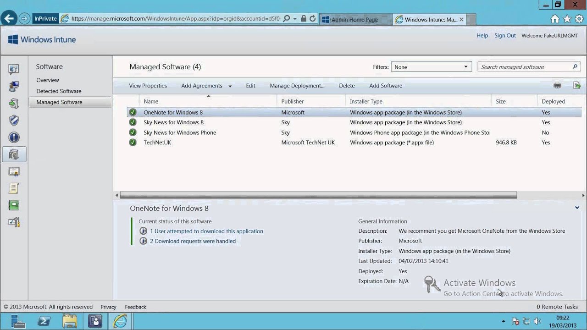Screen dimensions: 587x330
Task: Click the search magnifier in managed software box
Action: 575,67
